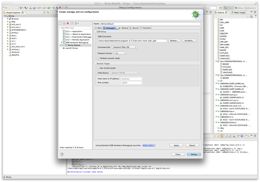Image resolution: width=260 pixels, height=182 pixels.
Task: Click the type filter text field
Action: pyautogui.click(x=75, y=28)
